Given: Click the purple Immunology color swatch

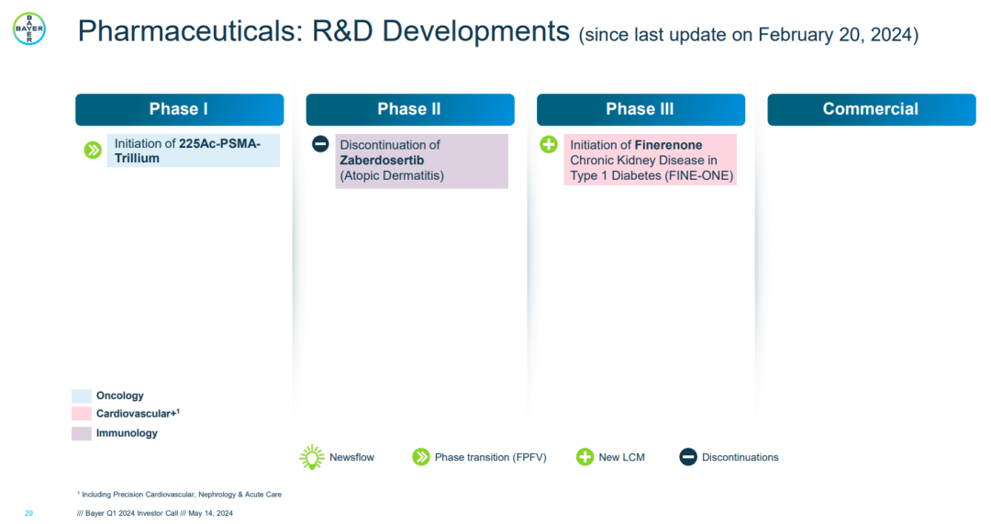Looking at the screenshot, I should [x=82, y=433].
